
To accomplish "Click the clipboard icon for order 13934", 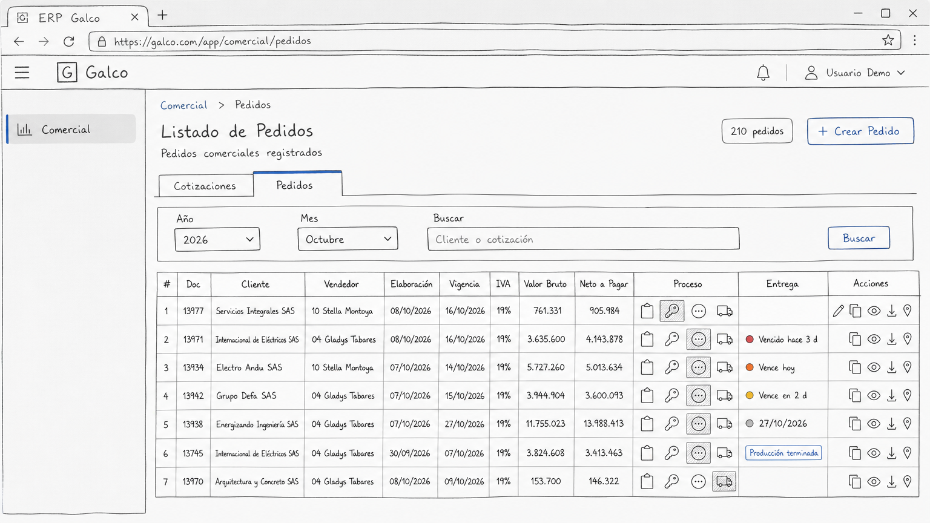I will point(647,367).
